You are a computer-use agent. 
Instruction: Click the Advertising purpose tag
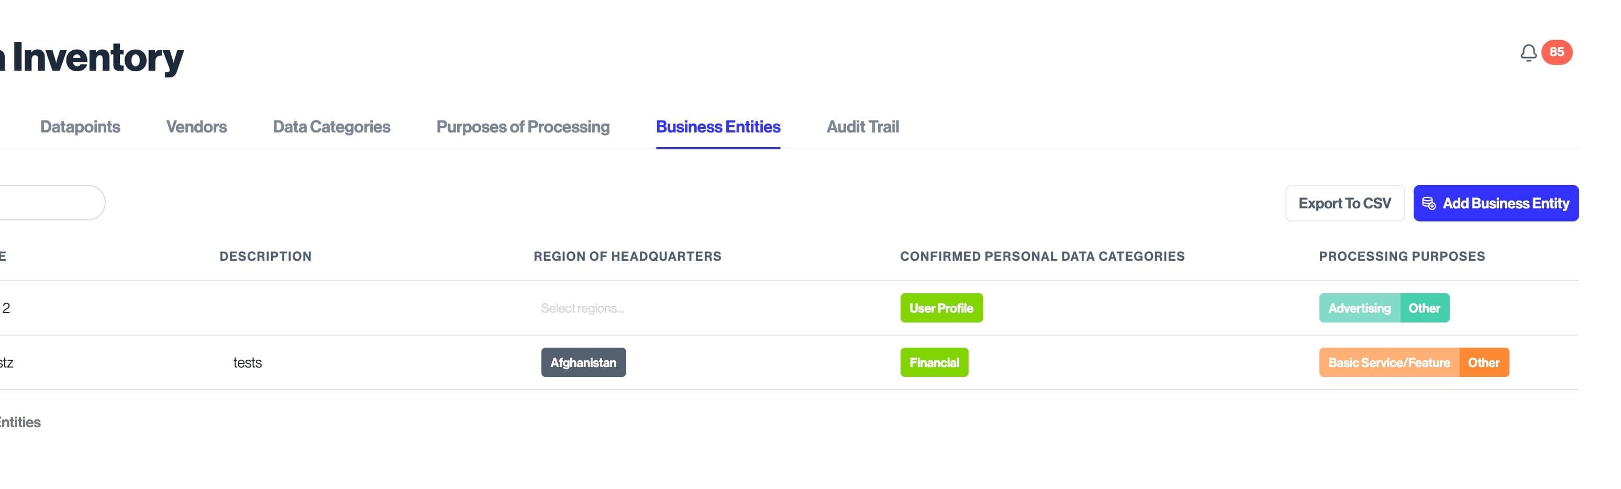[1359, 308]
